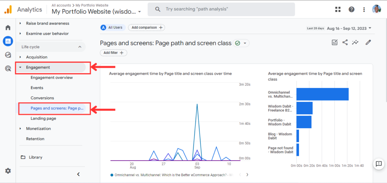
Task: Open the Google apps grid icon
Action: click(x=338, y=9)
